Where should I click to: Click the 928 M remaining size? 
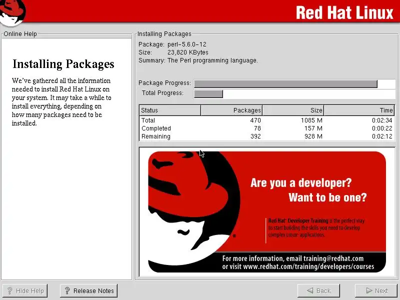point(313,136)
